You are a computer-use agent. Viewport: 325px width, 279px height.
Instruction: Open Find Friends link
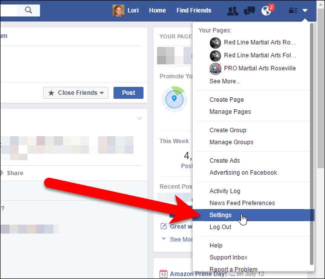(194, 10)
